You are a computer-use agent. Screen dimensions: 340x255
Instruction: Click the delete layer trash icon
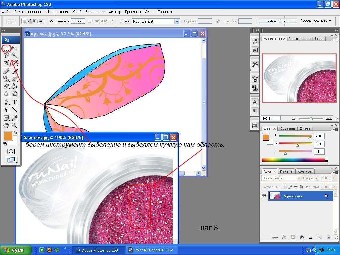[x=328, y=237]
